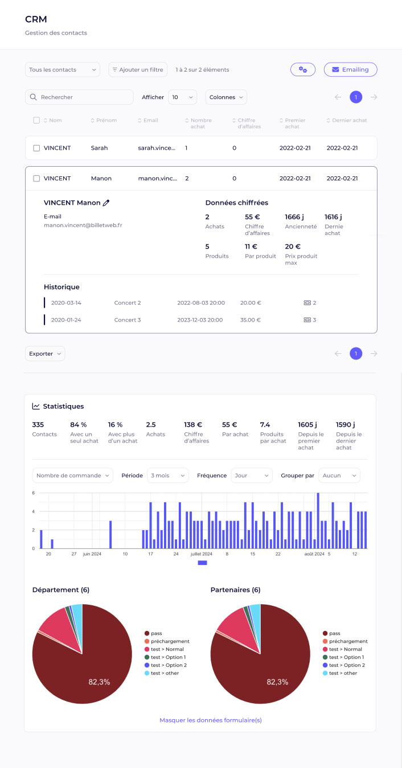
Task: Click the ticket icon on Concert 3 row
Action: click(307, 320)
